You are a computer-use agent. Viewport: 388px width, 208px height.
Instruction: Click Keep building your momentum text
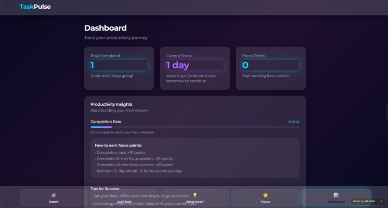(119, 110)
